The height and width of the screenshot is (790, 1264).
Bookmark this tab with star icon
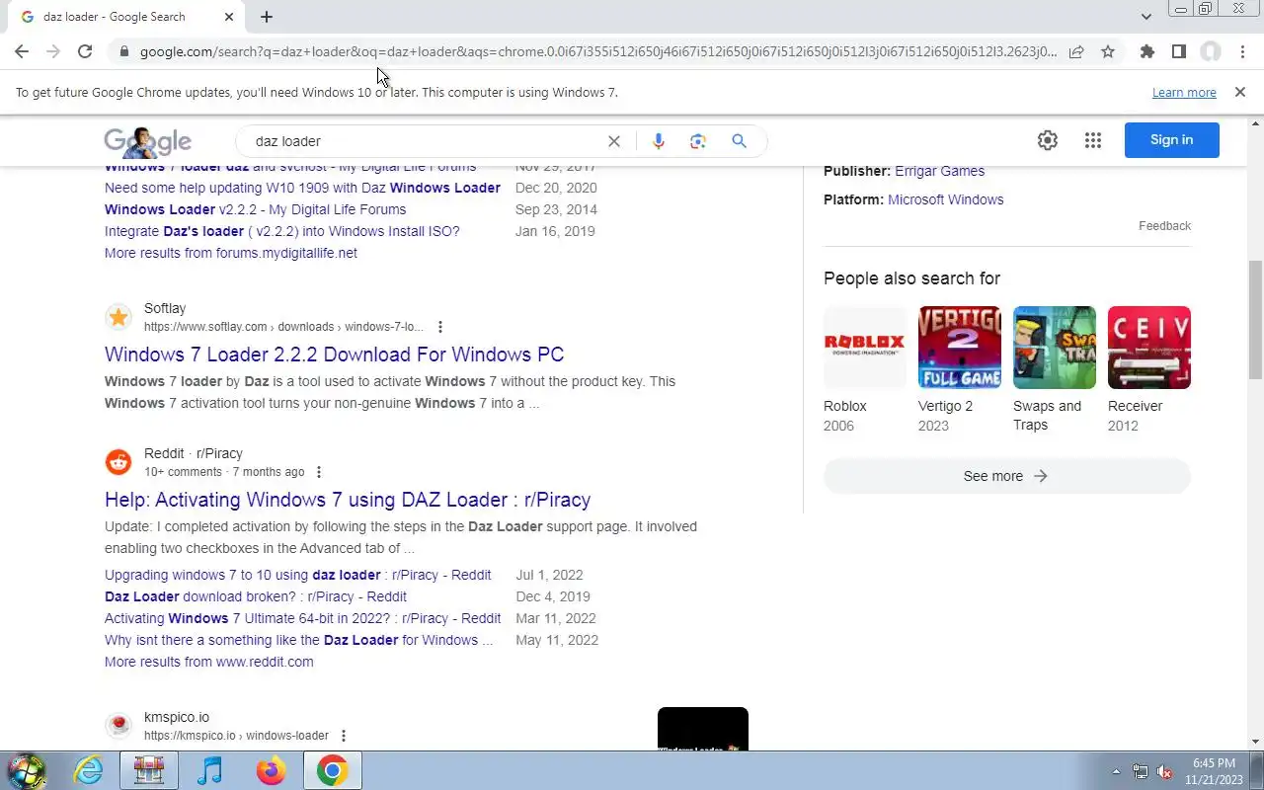click(1108, 51)
